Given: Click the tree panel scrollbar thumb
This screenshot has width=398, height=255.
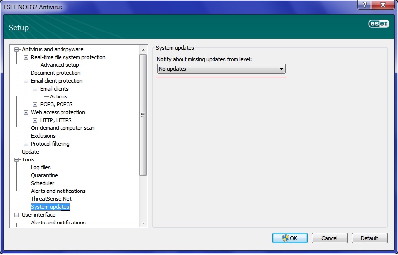Looking at the screenshot, I should (x=143, y=115).
